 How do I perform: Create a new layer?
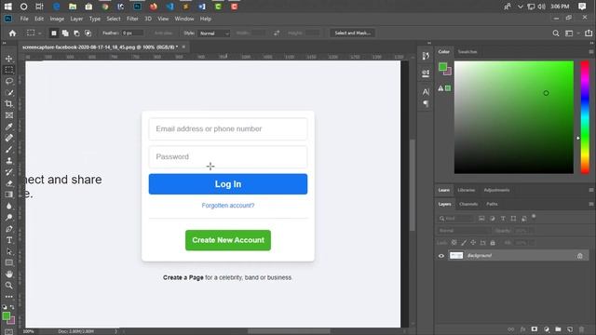point(570,329)
